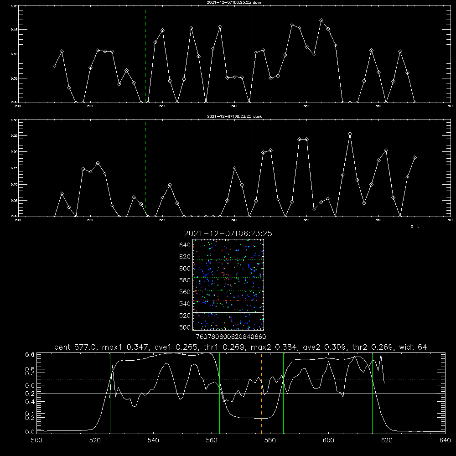
Task: Click the '580' x-axis label of the bottom plot
Action: click(x=270, y=440)
